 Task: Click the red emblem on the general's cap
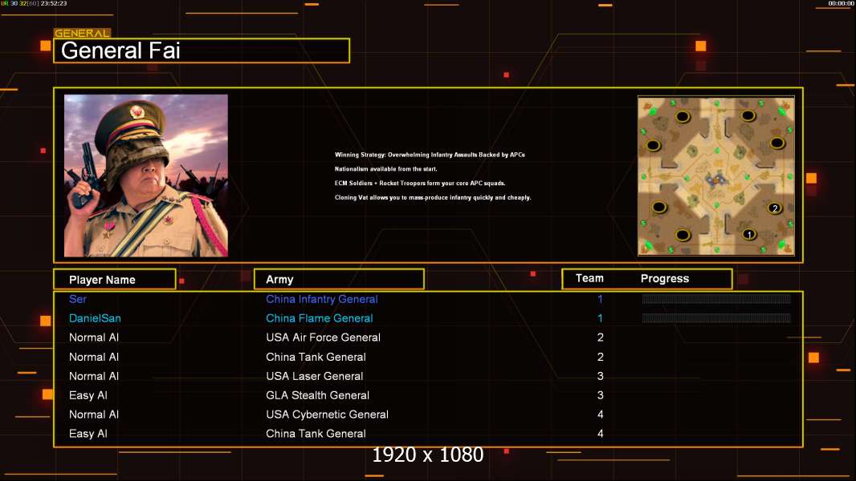coord(135,110)
